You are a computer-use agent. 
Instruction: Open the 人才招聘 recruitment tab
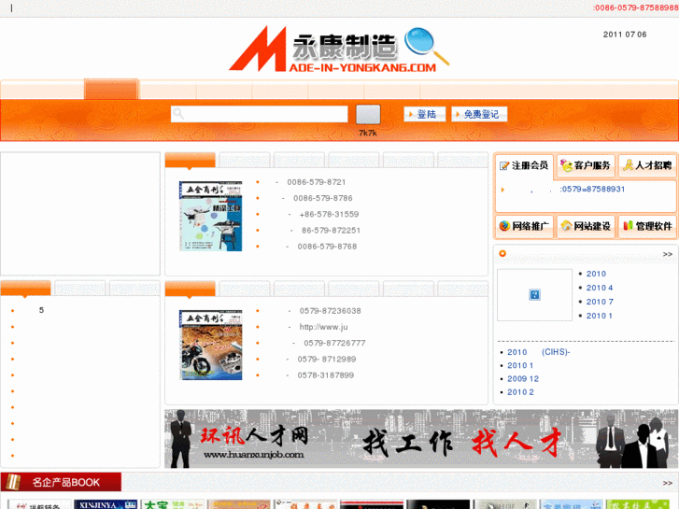pos(647,165)
